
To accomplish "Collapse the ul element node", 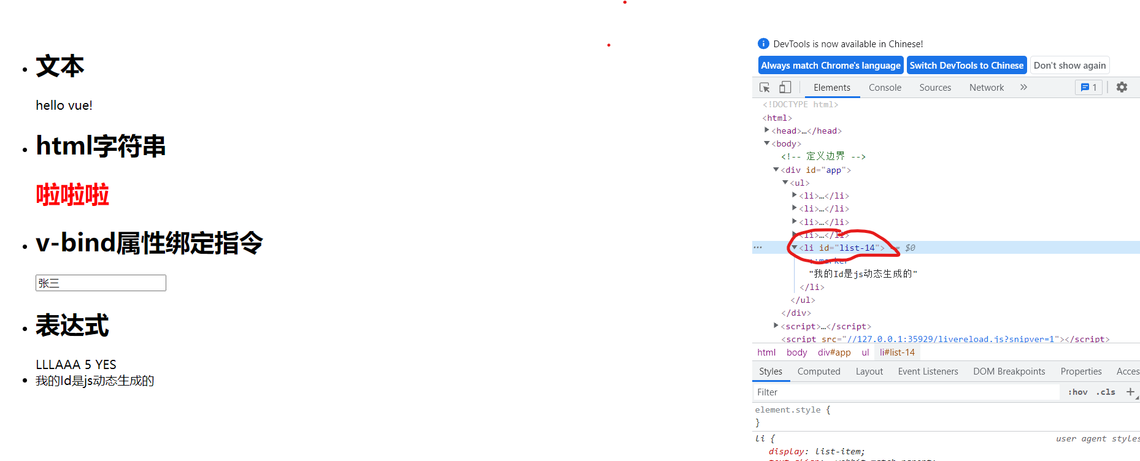I will (x=785, y=183).
